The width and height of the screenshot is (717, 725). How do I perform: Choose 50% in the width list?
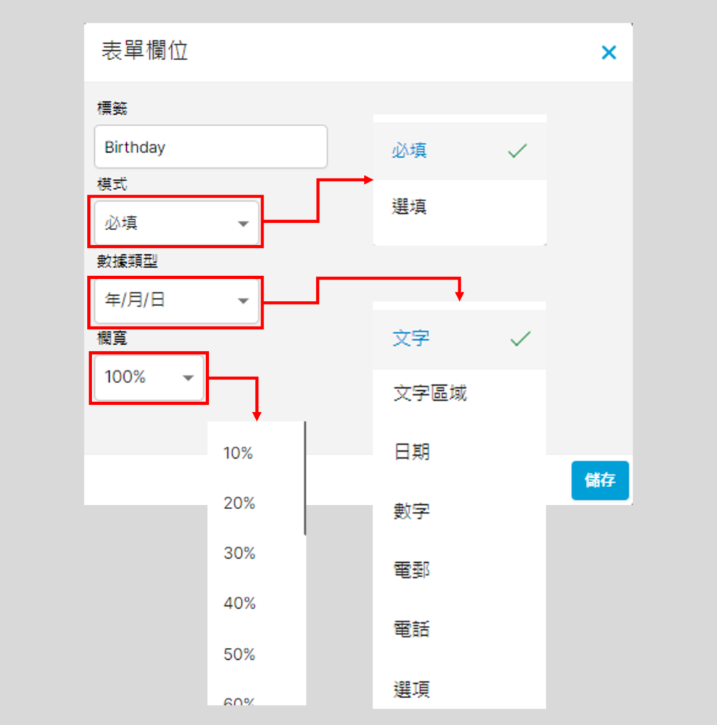(x=239, y=654)
